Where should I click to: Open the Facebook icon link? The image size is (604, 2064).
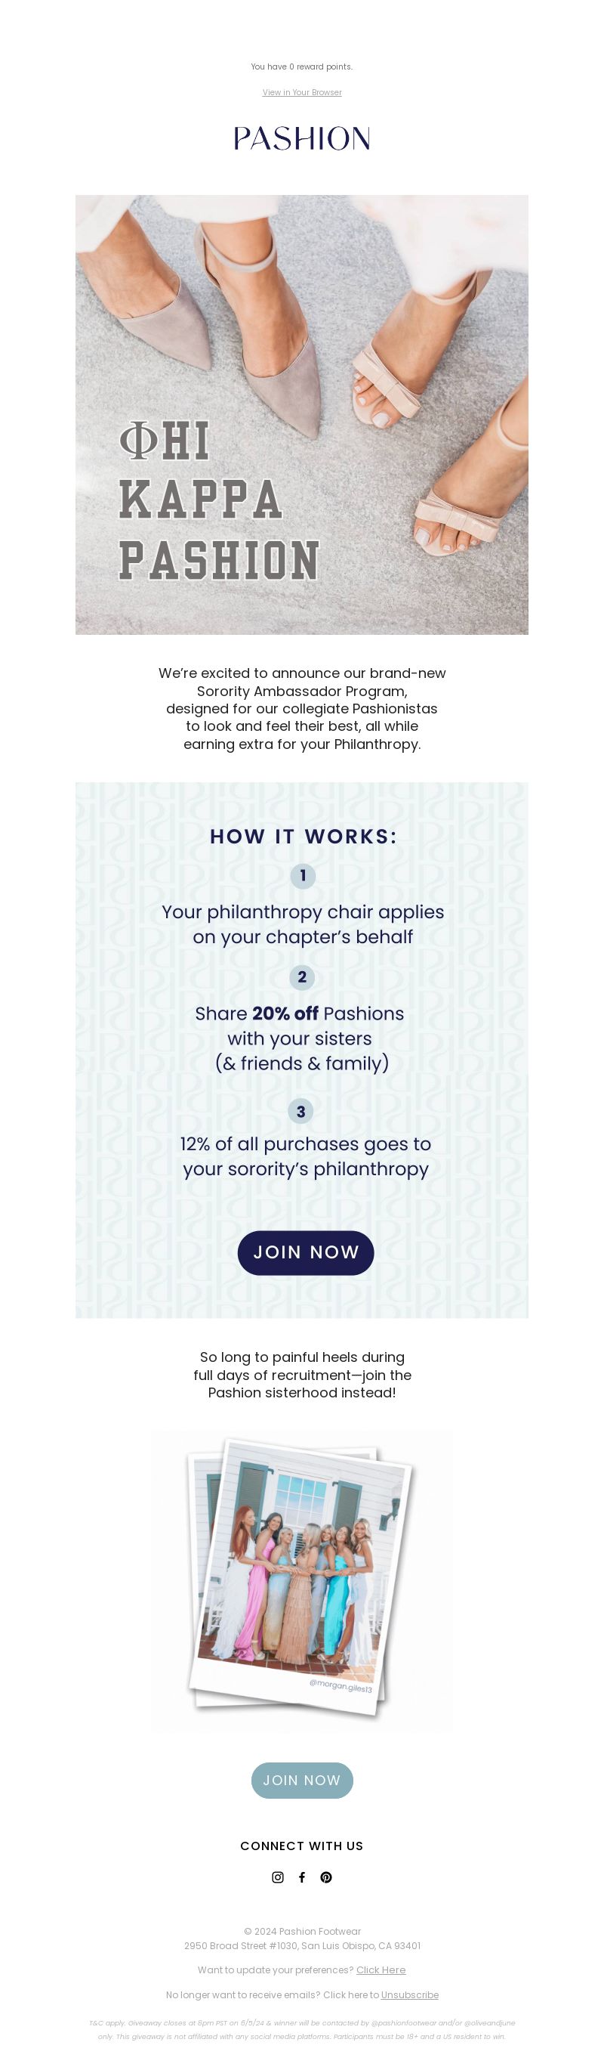(x=301, y=1877)
